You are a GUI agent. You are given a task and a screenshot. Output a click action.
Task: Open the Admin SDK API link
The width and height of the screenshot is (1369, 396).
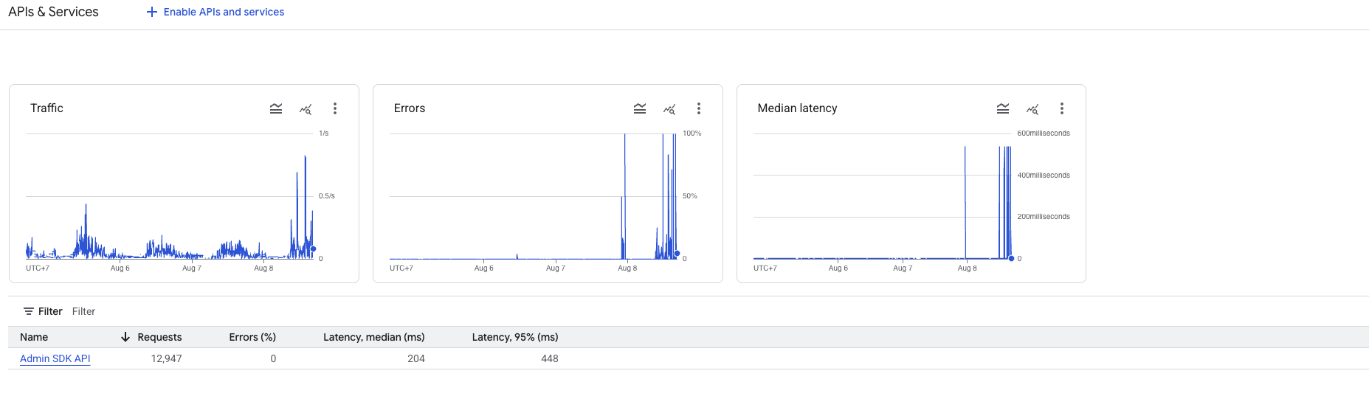[55, 358]
